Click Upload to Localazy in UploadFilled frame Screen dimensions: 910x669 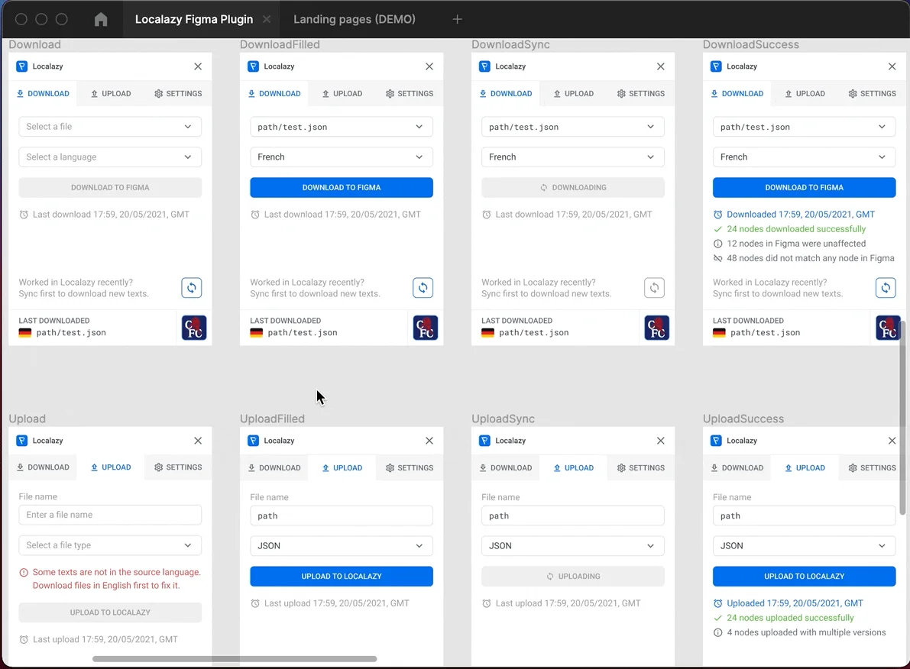342,576
